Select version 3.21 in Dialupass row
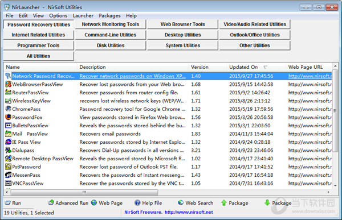 point(196,151)
